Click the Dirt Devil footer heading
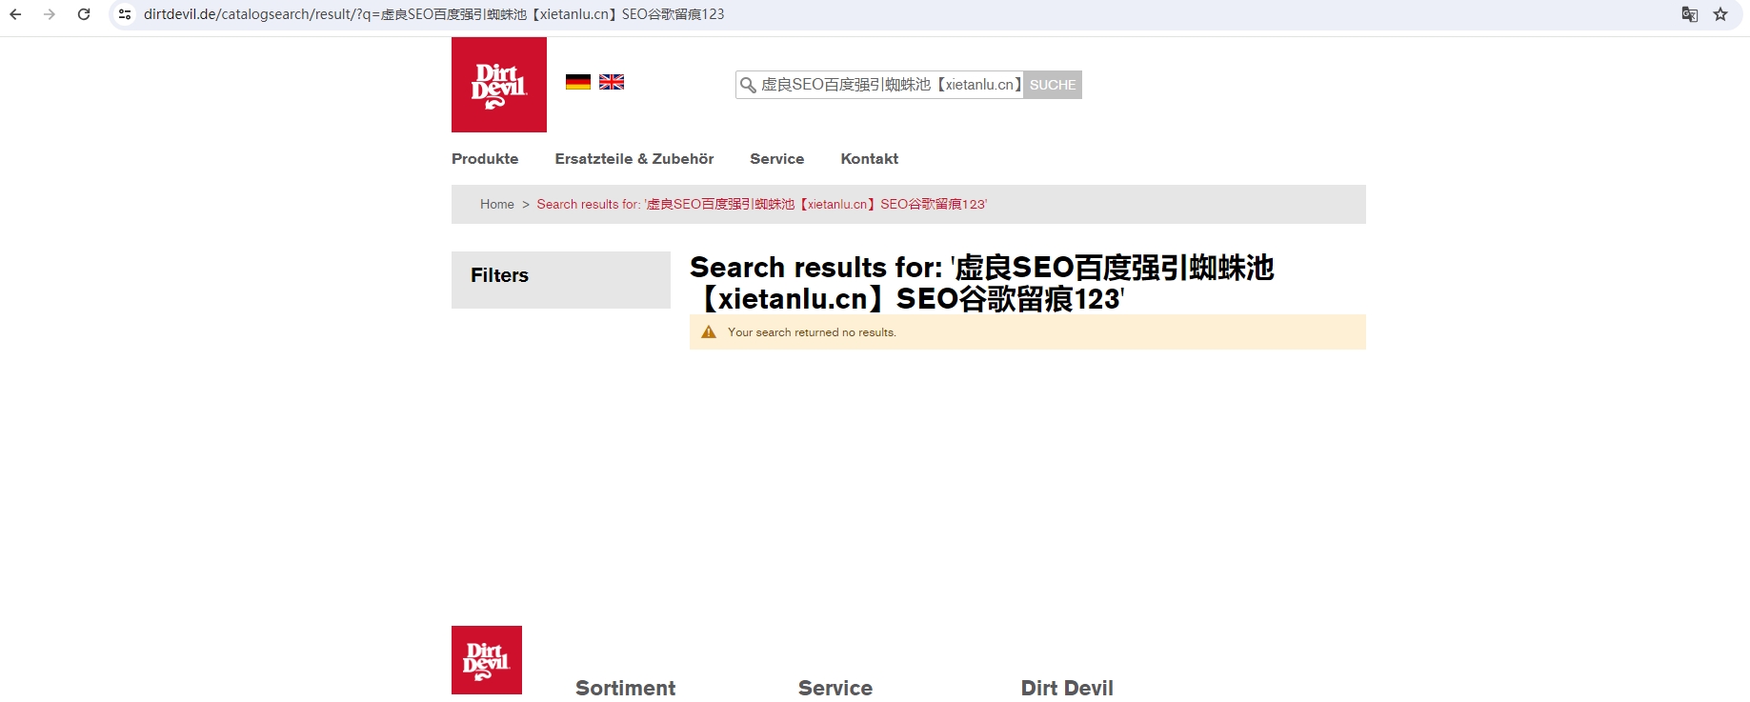Image resolution: width=1750 pixels, height=702 pixels. (1067, 688)
